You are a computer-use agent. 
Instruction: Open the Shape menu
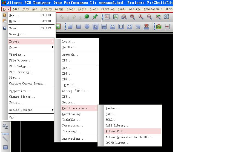pos(71,9)
